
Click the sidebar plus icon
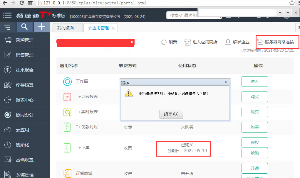coord(41,27)
